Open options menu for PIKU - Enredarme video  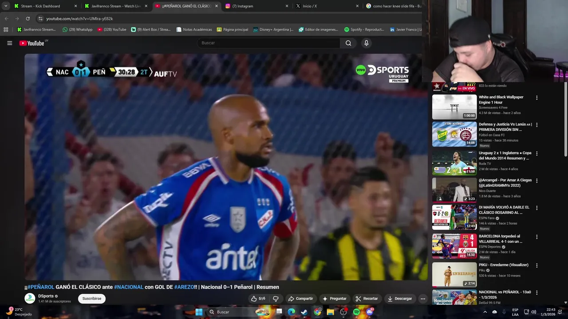(x=536, y=266)
